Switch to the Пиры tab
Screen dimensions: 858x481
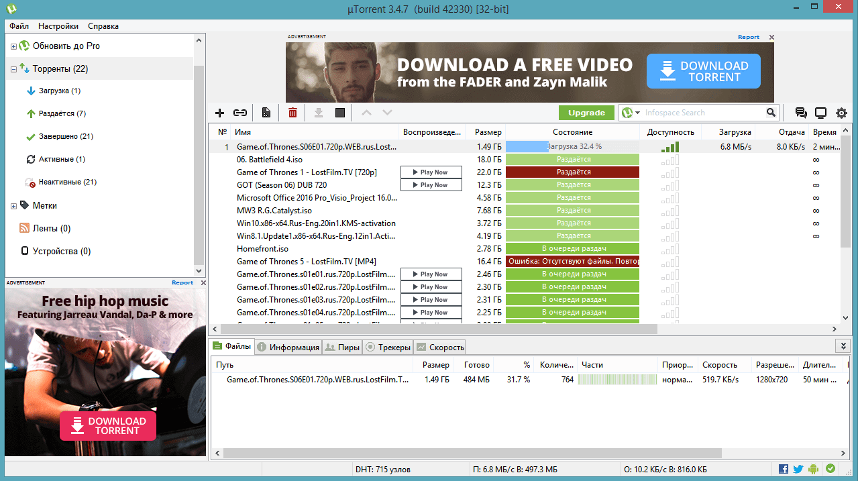[x=341, y=347]
